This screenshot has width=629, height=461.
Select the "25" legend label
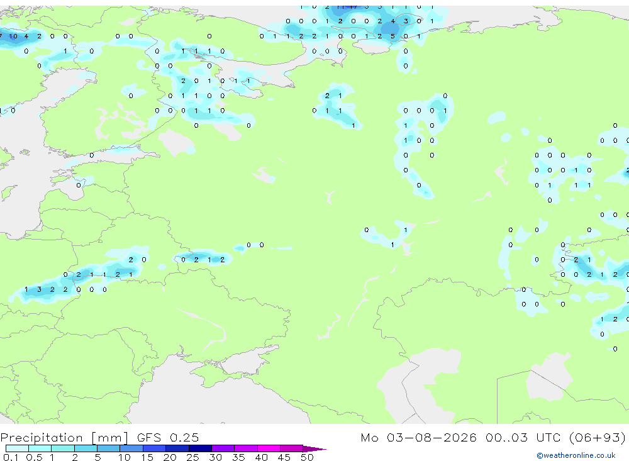pyautogui.click(x=193, y=457)
